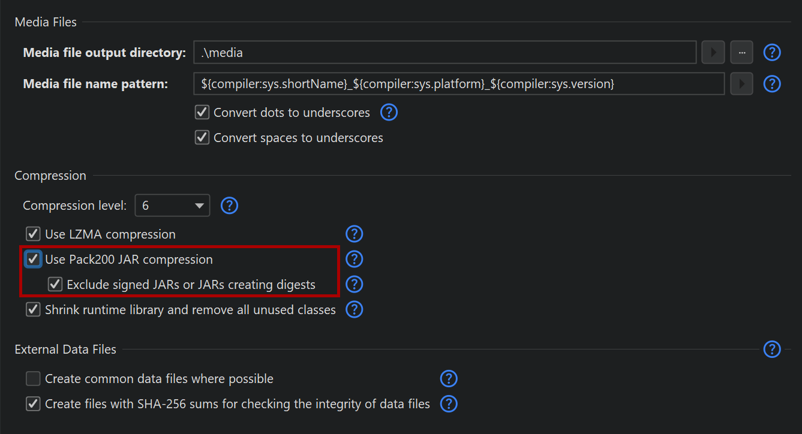The image size is (802, 434).
Task: Toggle Convert dots to underscores checkbox
Action: (202, 112)
